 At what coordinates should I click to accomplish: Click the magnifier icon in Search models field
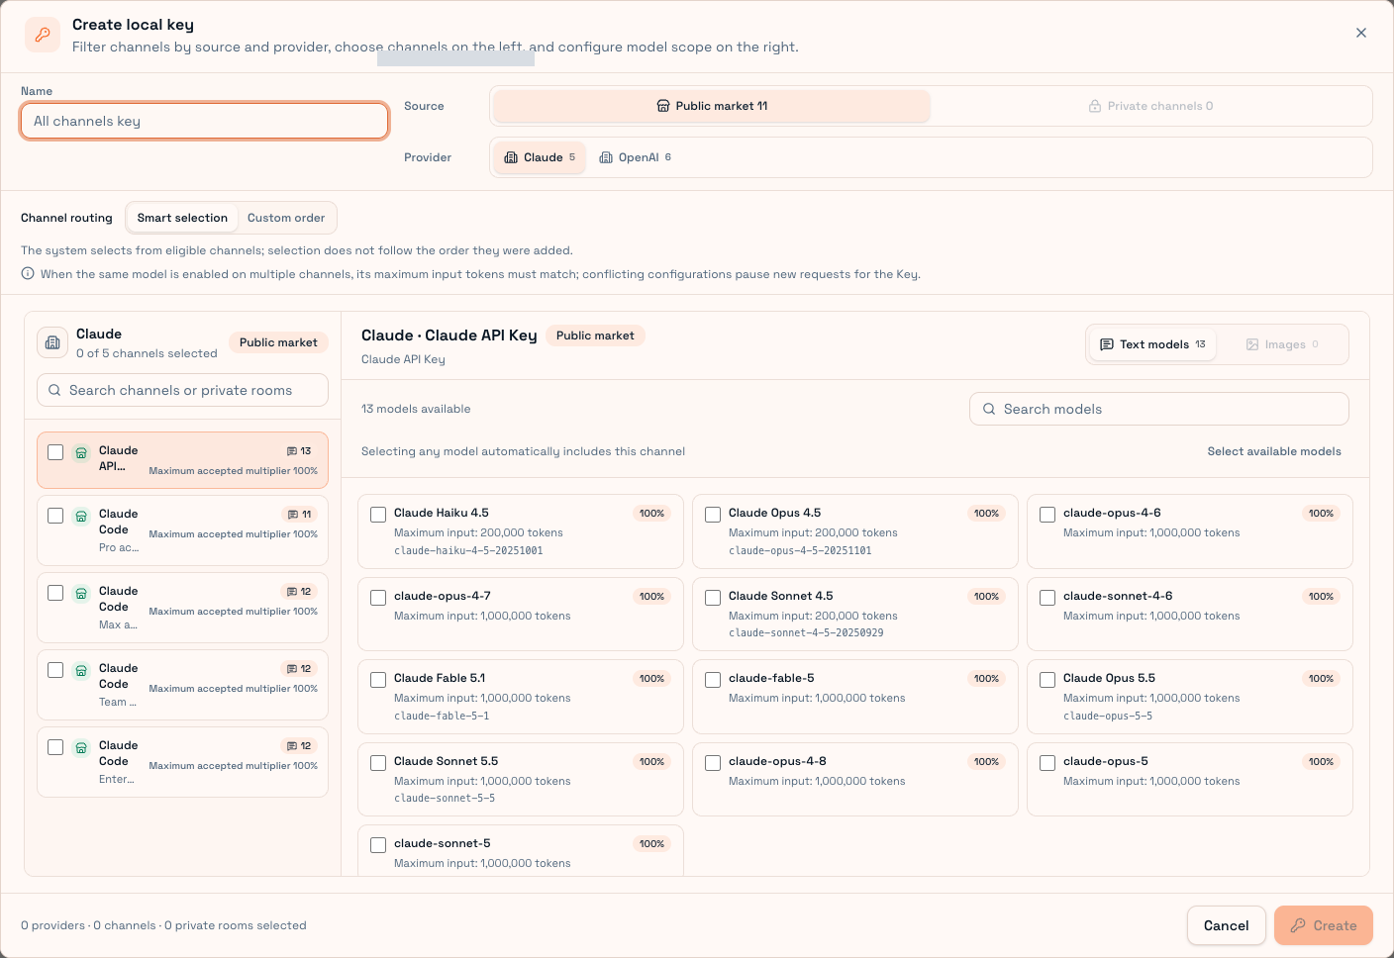click(x=988, y=409)
